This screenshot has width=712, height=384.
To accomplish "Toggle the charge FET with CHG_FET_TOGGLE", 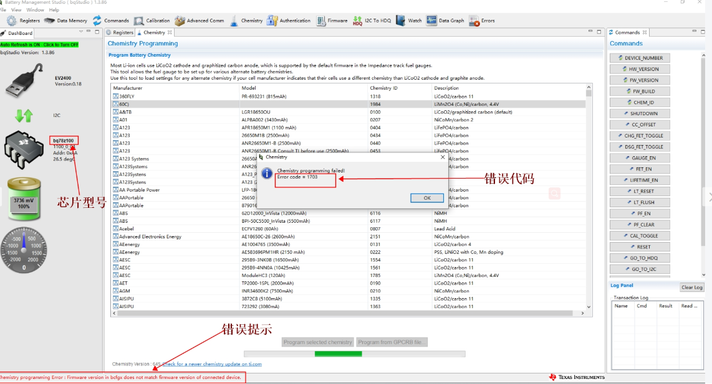I will [x=640, y=136].
